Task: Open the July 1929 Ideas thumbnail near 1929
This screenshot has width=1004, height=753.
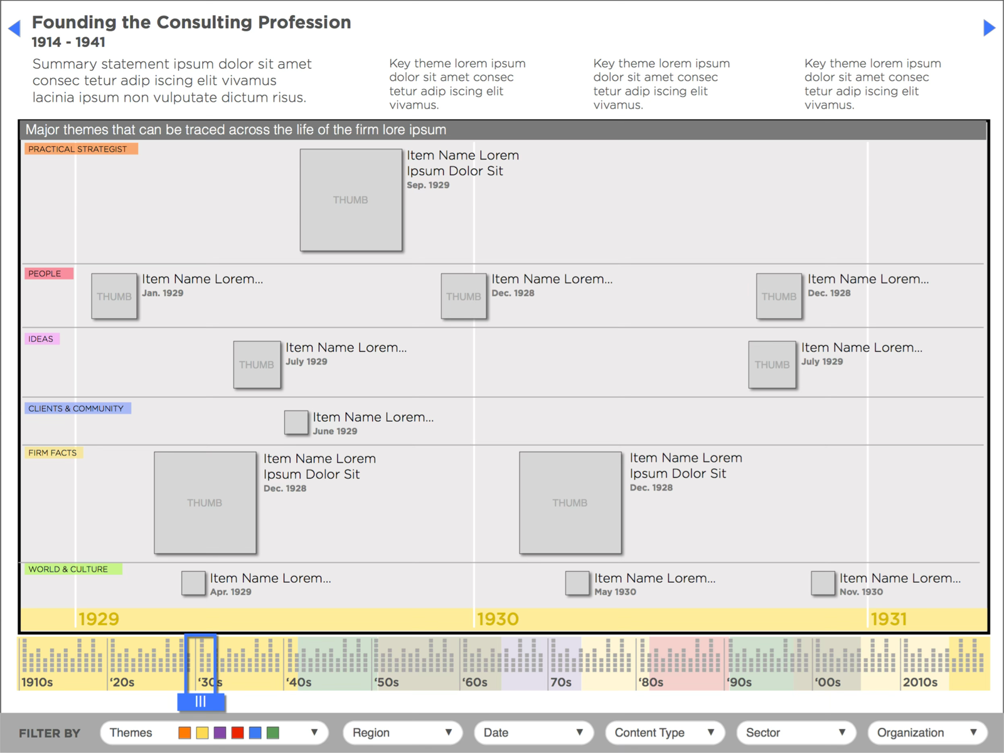Action: coord(257,365)
